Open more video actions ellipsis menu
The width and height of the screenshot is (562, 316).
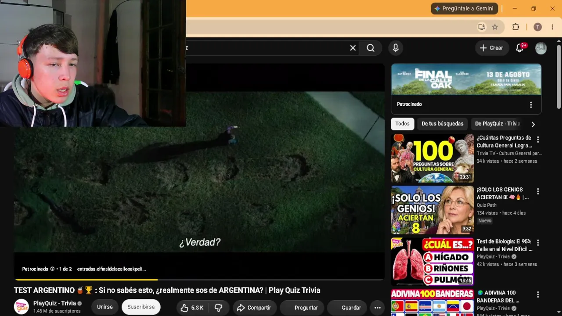377,308
